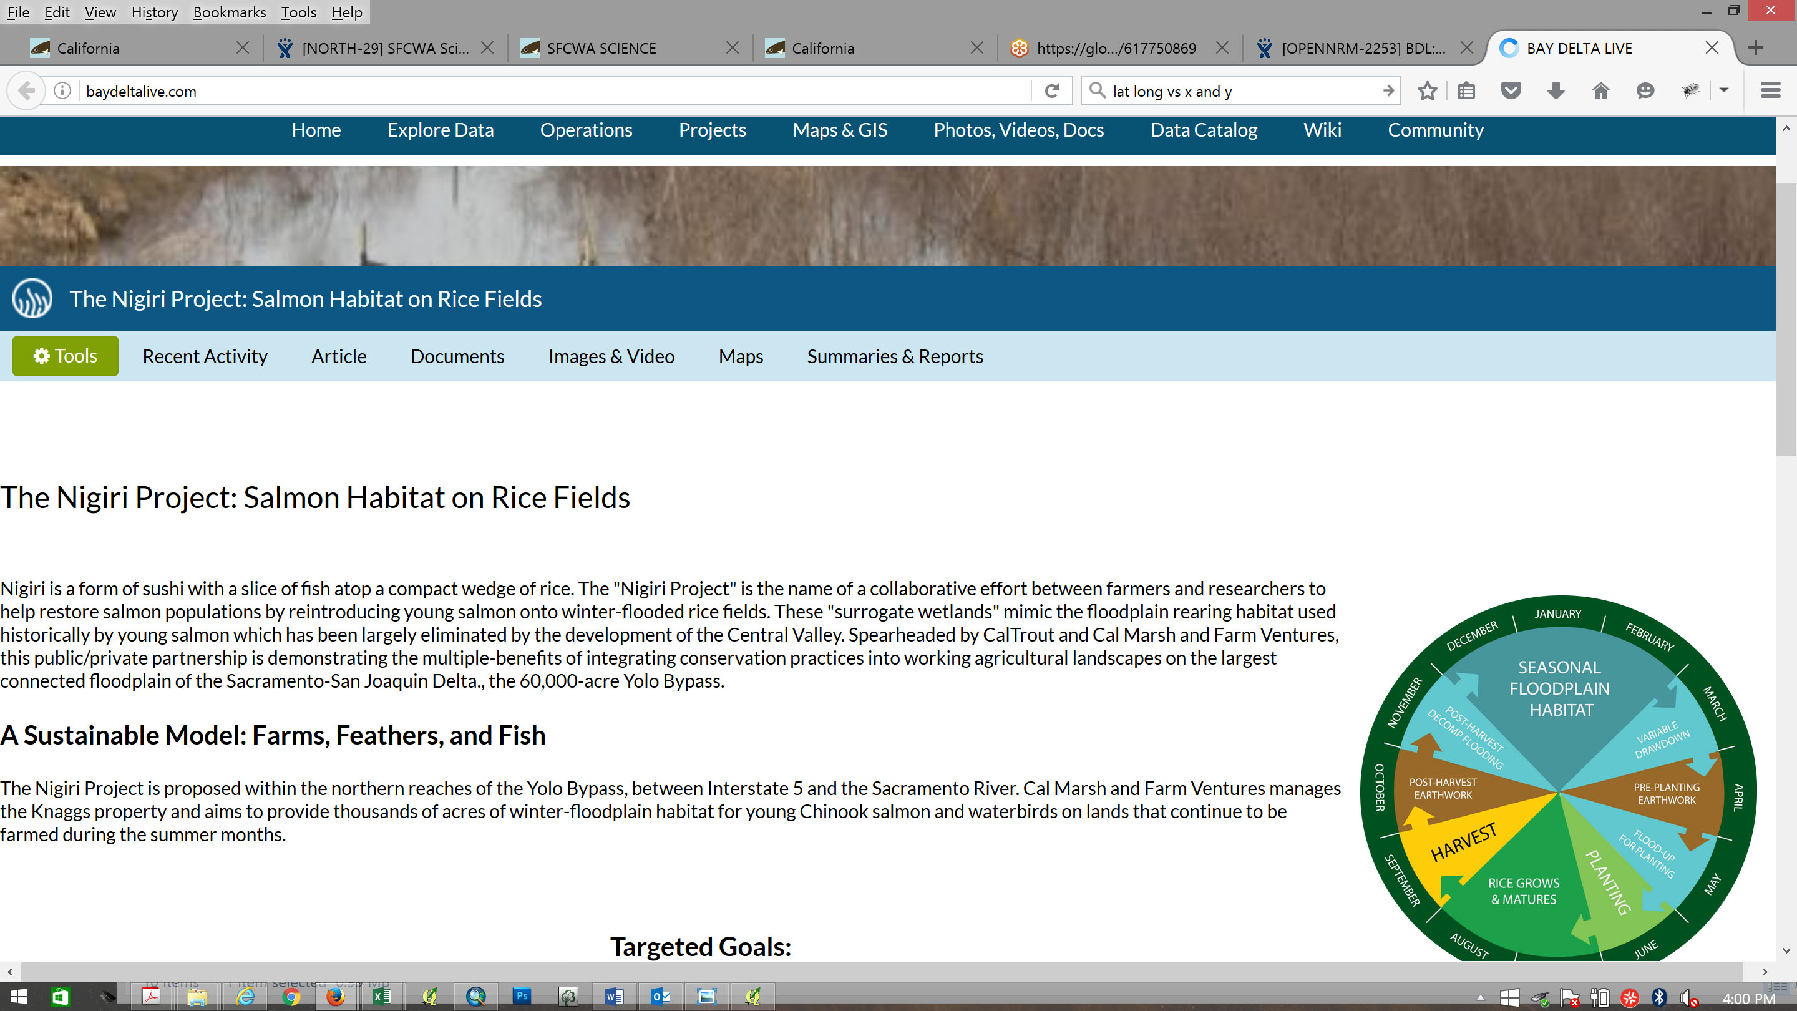Open the Firefox hamburger menu
The height and width of the screenshot is (1011, 1797).
point(1771,90)
